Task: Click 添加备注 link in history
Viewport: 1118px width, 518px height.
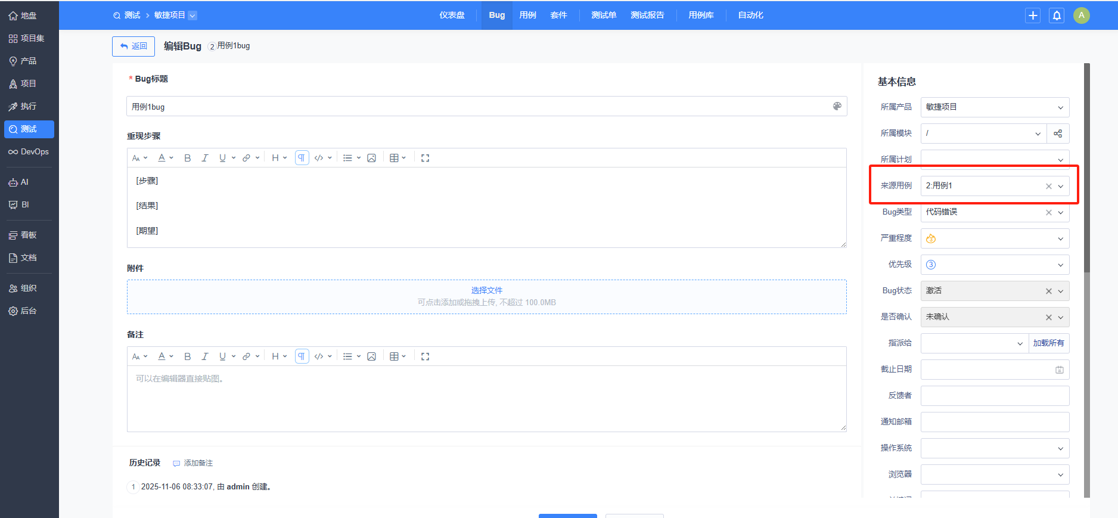Action: (192, 463)
